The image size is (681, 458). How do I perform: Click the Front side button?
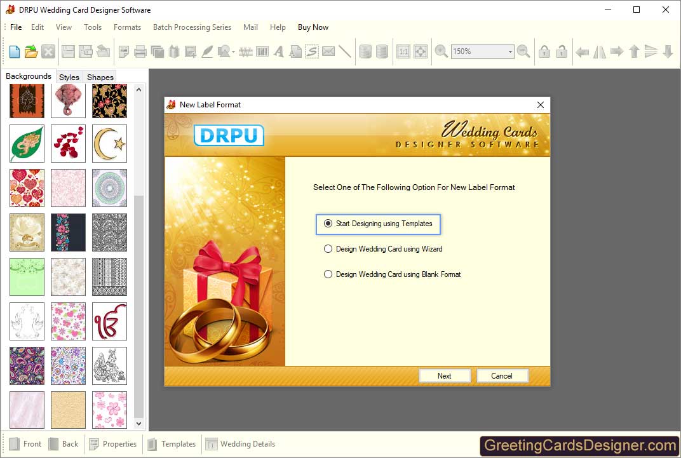25,443
